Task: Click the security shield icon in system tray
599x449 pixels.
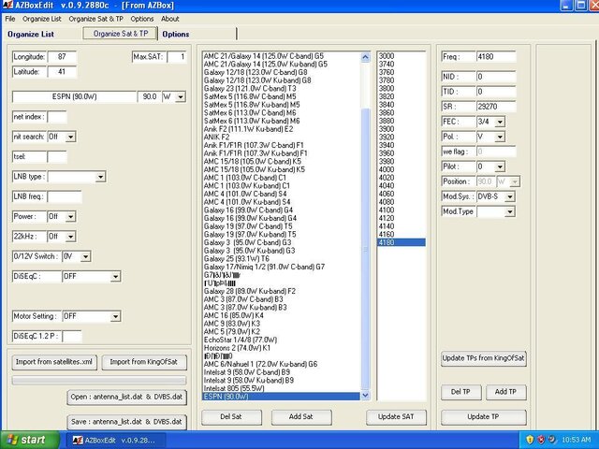Action: coord(530,440)
